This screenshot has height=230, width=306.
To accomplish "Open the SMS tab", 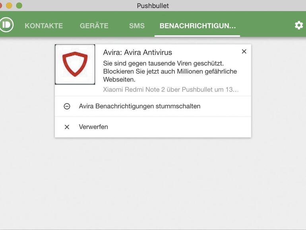I will (x=137, y=26).
